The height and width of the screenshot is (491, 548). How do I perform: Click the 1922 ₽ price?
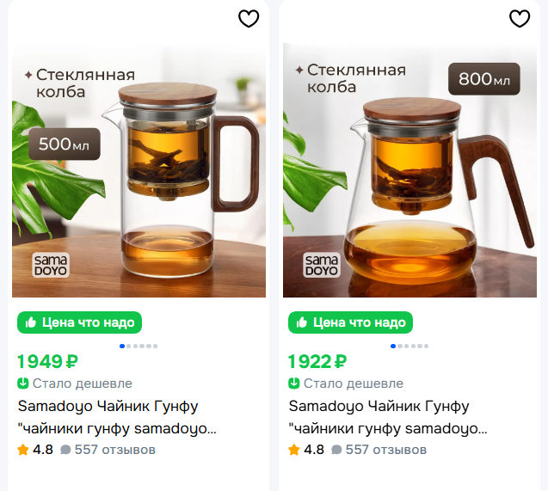[x=317, y=361]
